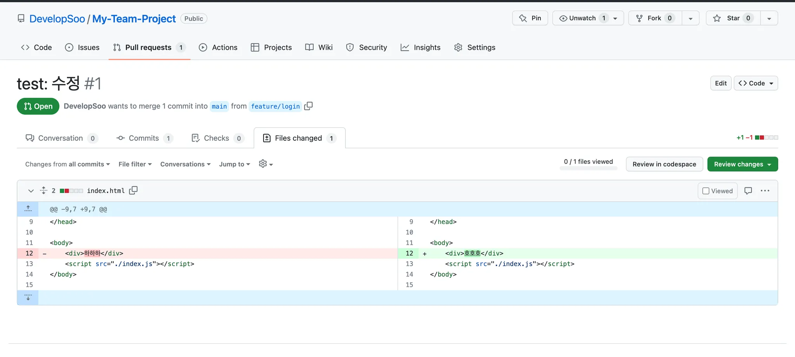Pin the My-Team-Project repository

(x=530, y=18)
